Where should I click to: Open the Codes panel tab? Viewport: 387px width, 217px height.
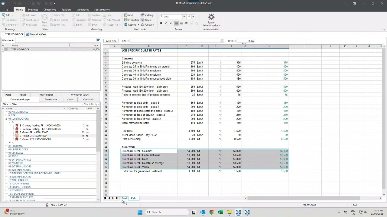coord(70,99)
